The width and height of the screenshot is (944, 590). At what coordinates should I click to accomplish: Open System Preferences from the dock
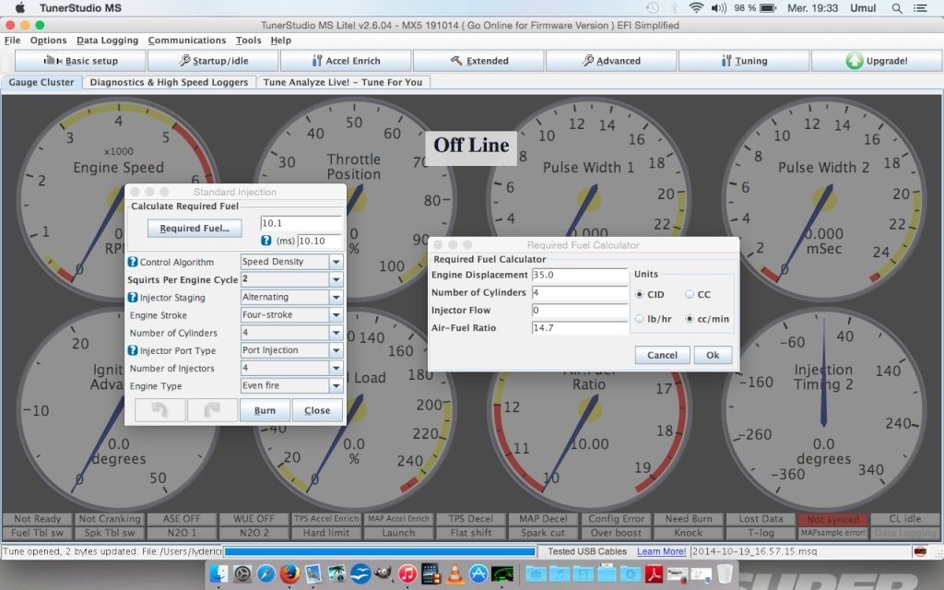click(242, 573)
